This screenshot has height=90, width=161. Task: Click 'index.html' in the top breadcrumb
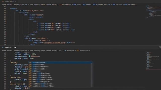67,4
